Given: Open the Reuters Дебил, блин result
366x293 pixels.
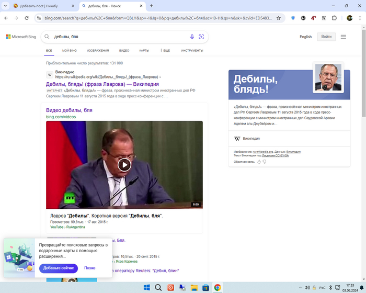Looking at the screenshot, I should [145, 271].
